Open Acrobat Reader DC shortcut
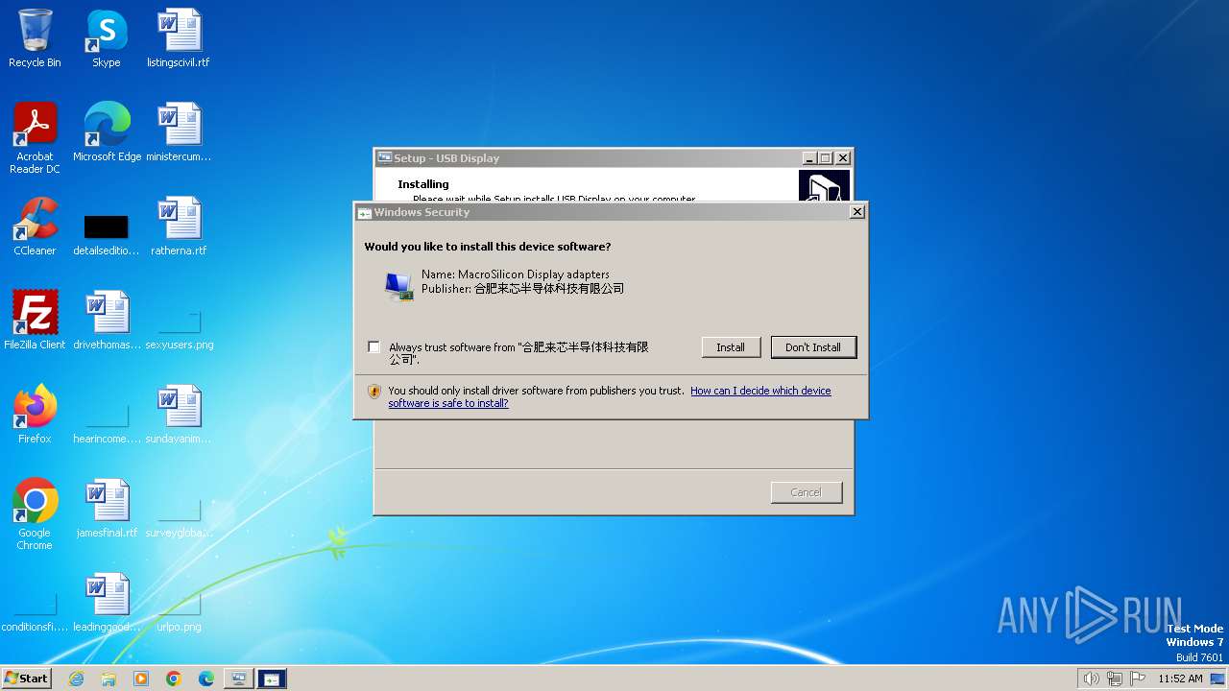Image resolution: width=1229 pixels, height=691 pixels. pos(35,138)
